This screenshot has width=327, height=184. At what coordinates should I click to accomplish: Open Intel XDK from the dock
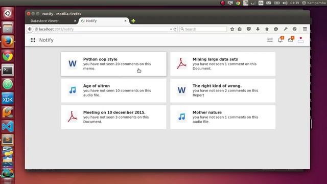click(x=8, y=98)
